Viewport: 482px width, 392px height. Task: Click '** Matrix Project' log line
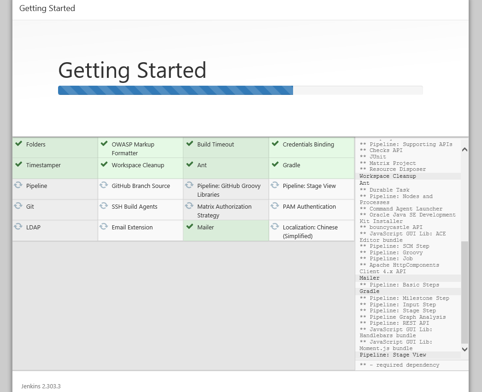(388, 163)
